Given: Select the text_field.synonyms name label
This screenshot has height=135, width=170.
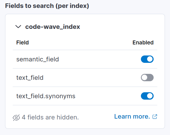Looking at the screenshot, I should coord(46,96).
